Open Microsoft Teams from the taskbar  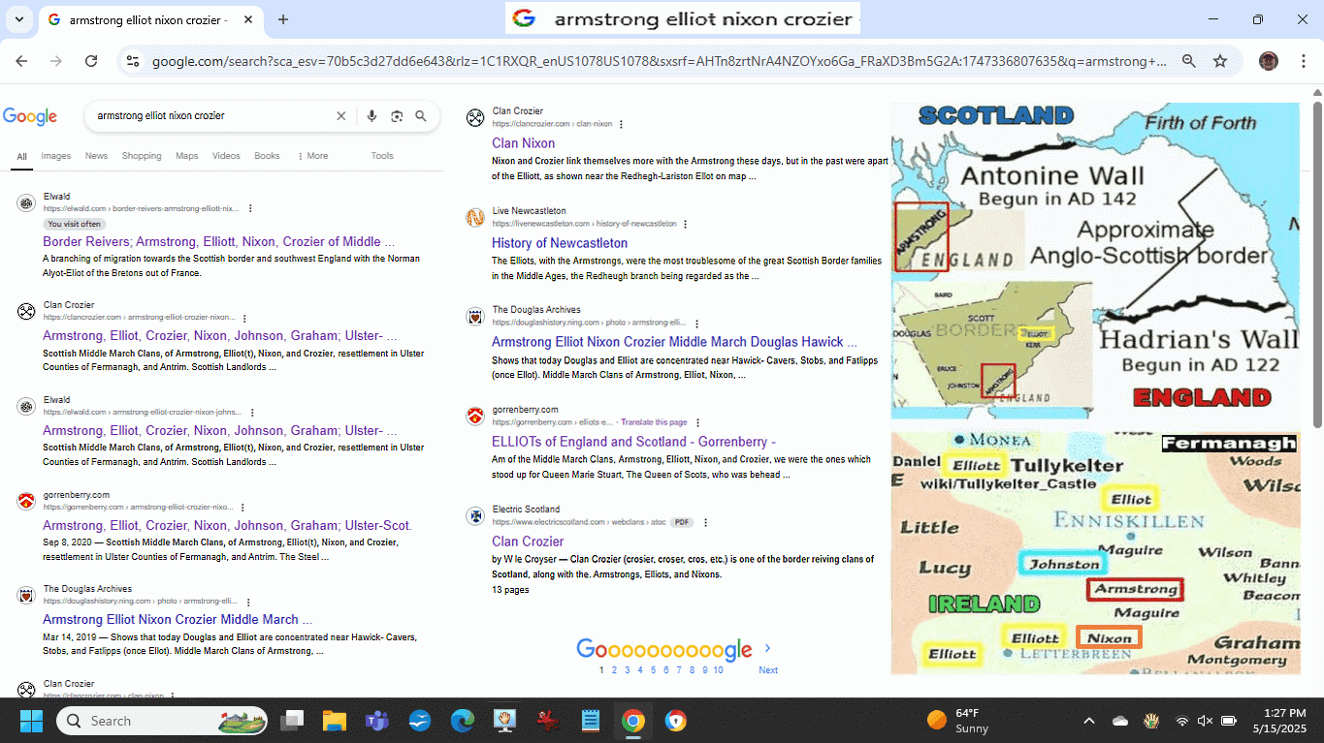(376, 721)
